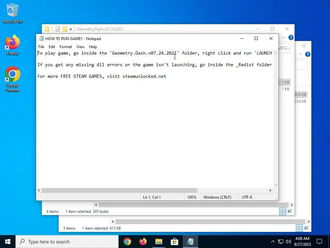Click Notepad horizontal scrollbar left arrow
Image resolution: width=330 pixels, height=248 pixels.
tap(39, 191)
